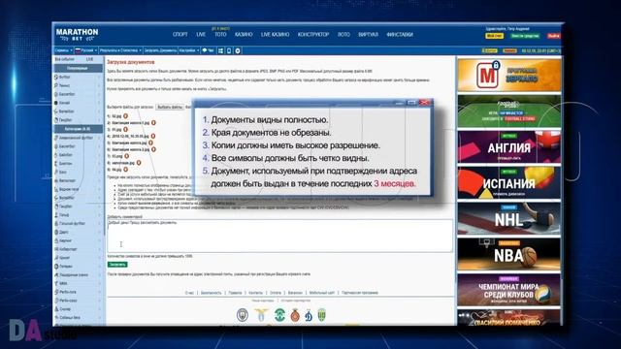Select Снукер icon in sidebar
The width and height of the screenshot is (621, 349).
56,309
